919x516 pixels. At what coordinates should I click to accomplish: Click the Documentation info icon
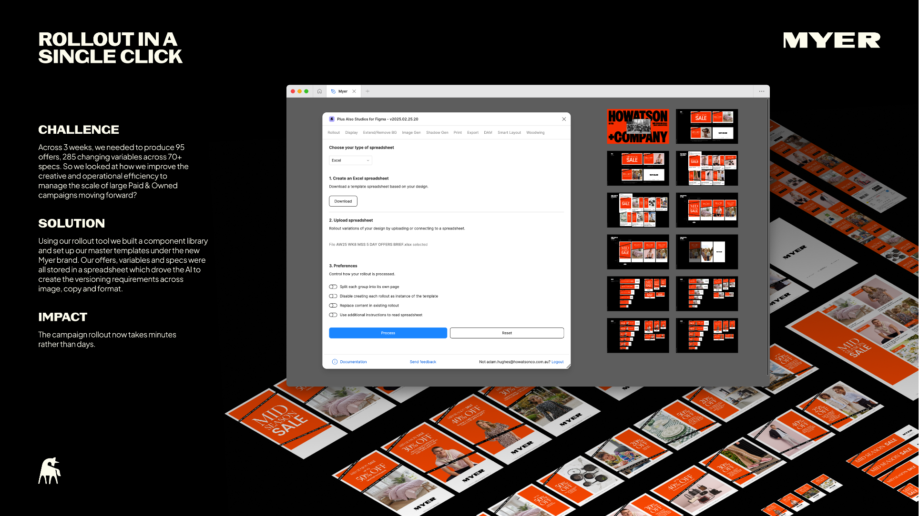[335, 362]
